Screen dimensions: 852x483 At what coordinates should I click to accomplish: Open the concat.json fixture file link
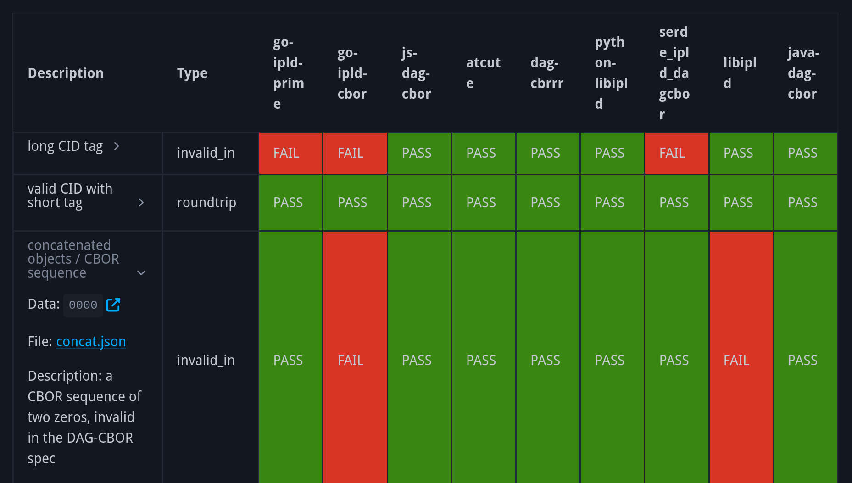[x=91, y=341]
